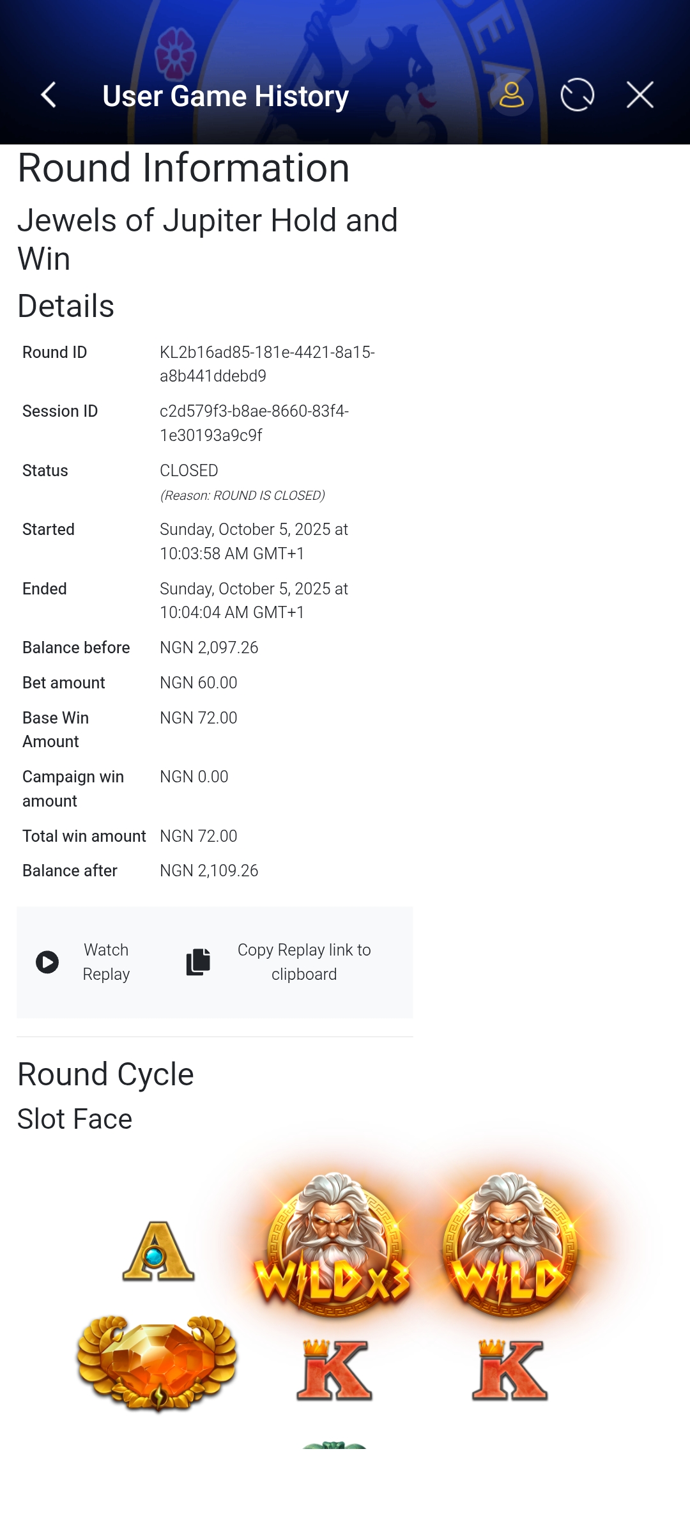Click the golden letter A symbol

coord(158,1251)
